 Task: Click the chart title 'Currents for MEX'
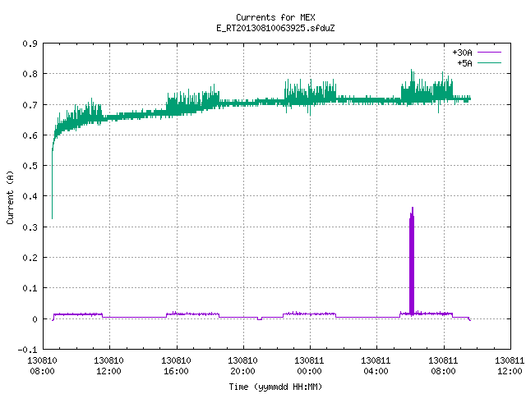(275, 17)
